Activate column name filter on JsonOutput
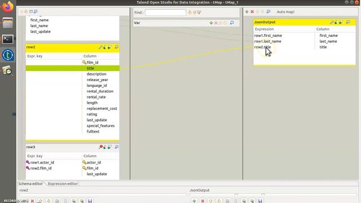Screen dimensions: 361x203 341,23
